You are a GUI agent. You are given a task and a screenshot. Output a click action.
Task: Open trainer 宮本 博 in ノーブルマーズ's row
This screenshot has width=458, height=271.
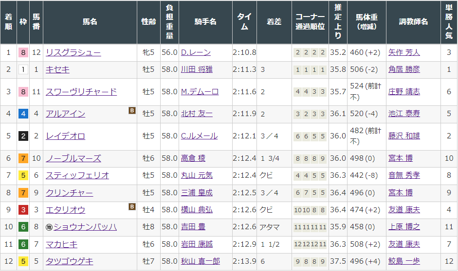coord(401,158)
